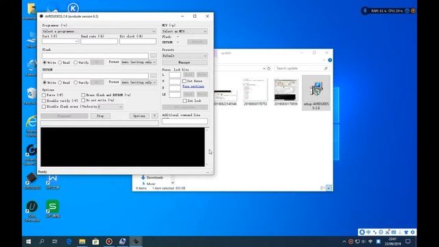This screenshot has width=439, height=247.
Task: Browse for a Flash file with the ... button
Action: click(154, 56)
